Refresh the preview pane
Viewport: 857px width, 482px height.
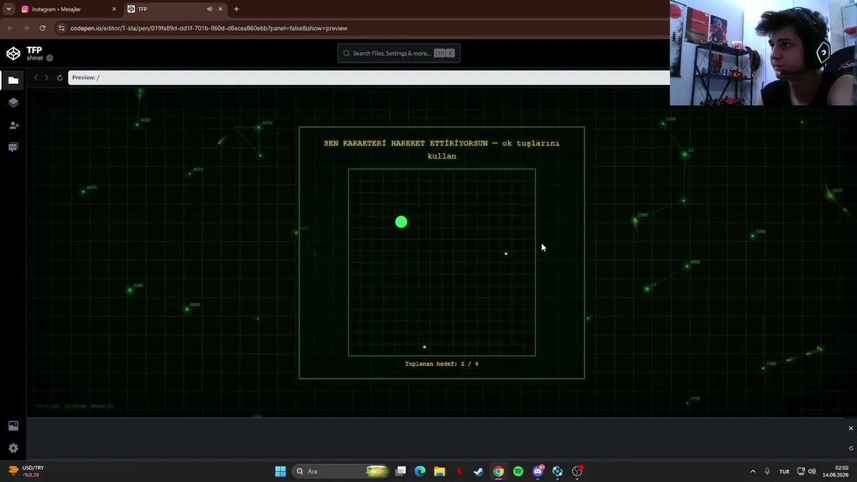coord(60,78)
